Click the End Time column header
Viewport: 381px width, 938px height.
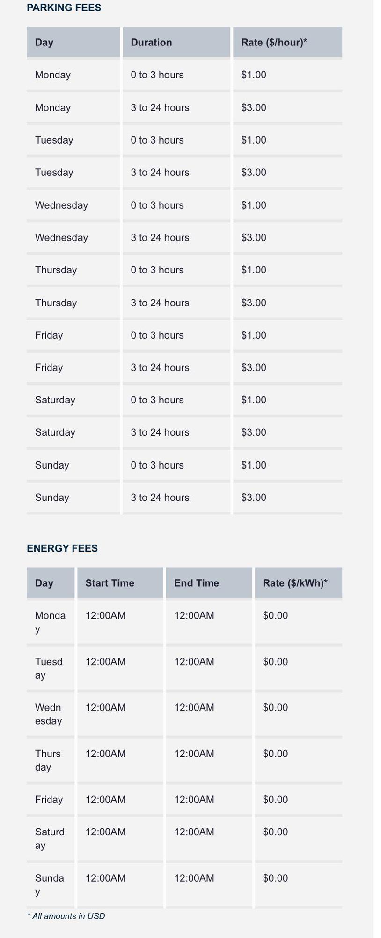(x=196, y=583)
